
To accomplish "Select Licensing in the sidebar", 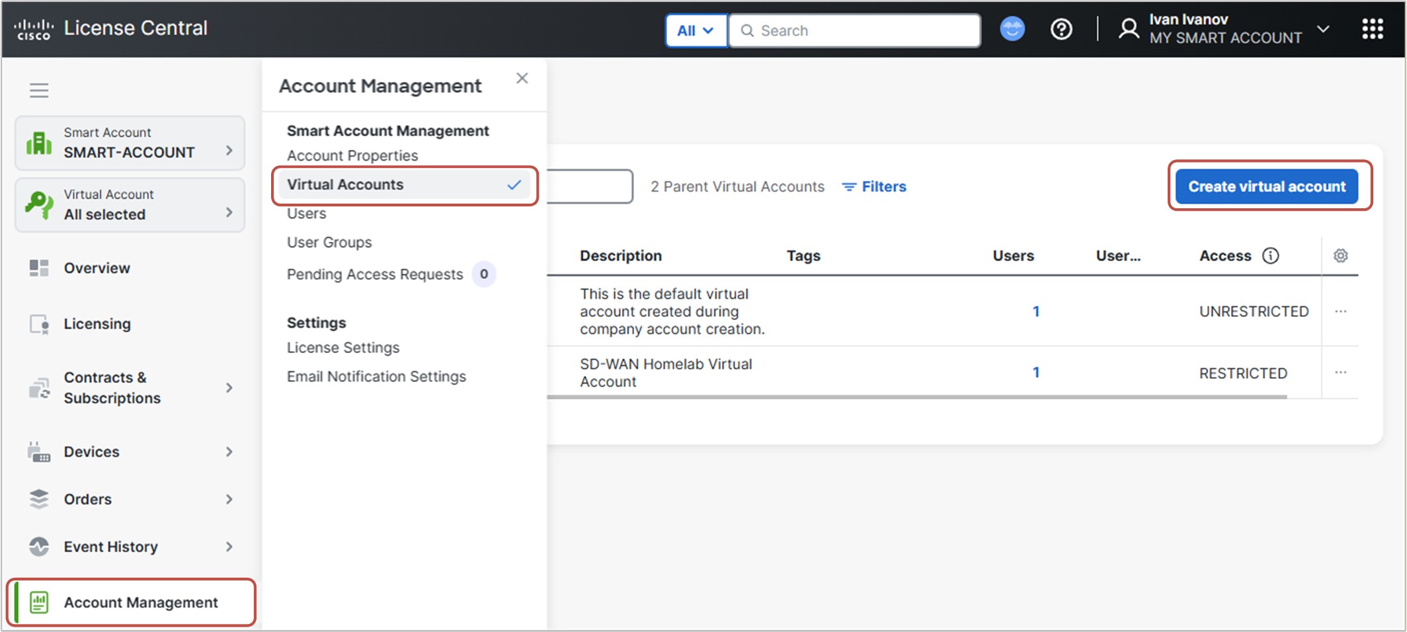I will point(97,324).
